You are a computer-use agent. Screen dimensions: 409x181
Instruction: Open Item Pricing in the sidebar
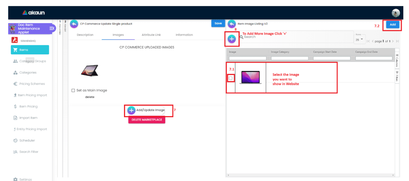(x=30, y=107)
